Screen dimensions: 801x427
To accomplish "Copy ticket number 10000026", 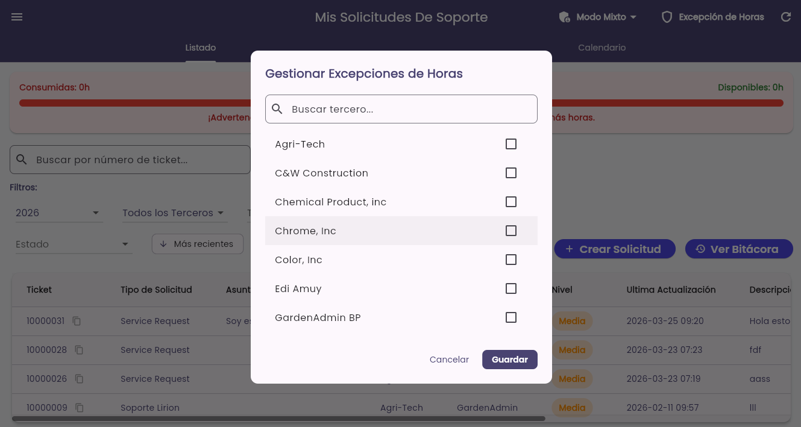I will [79, 379].
